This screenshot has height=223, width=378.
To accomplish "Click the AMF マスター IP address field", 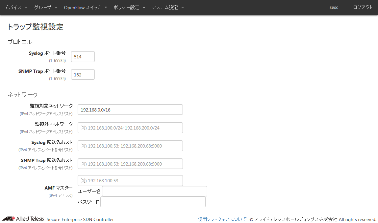I will click(130, 181).
